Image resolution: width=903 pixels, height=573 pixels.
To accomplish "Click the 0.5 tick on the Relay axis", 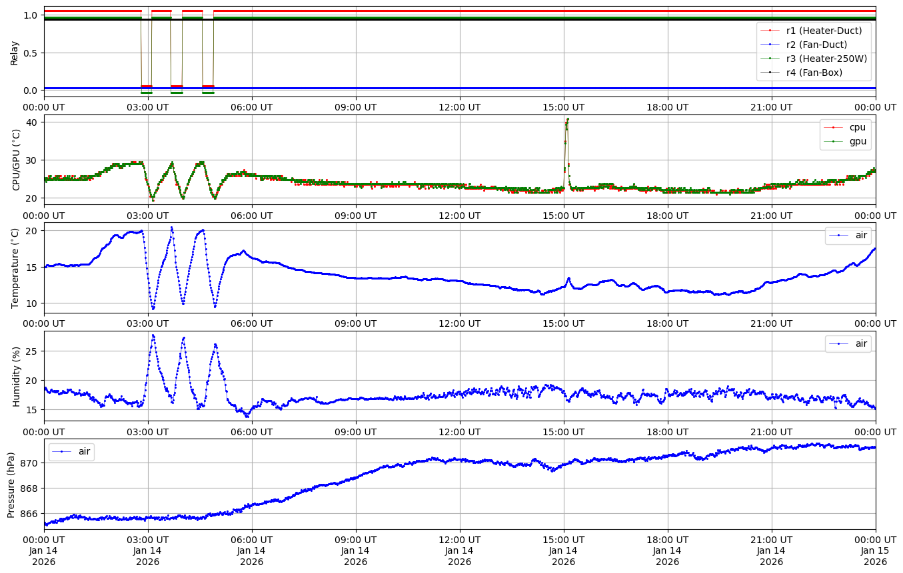I will [x=30, y=53].
